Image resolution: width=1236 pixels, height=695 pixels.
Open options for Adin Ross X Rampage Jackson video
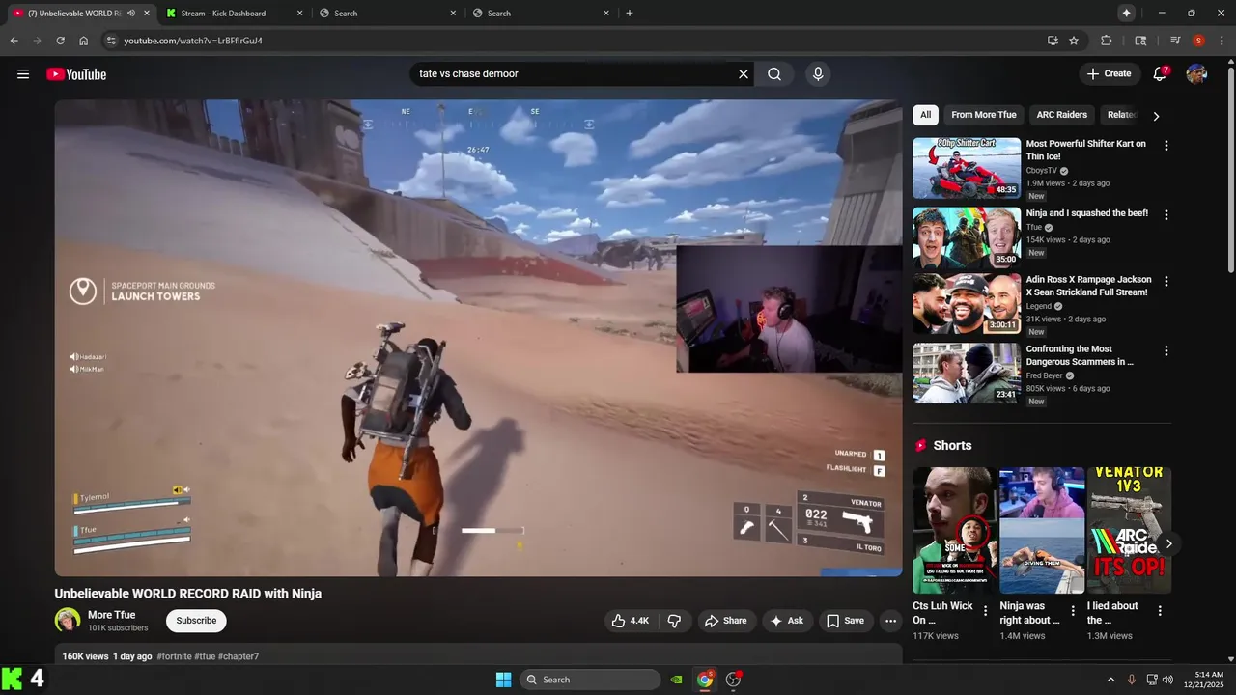[x=1166, y=282]
